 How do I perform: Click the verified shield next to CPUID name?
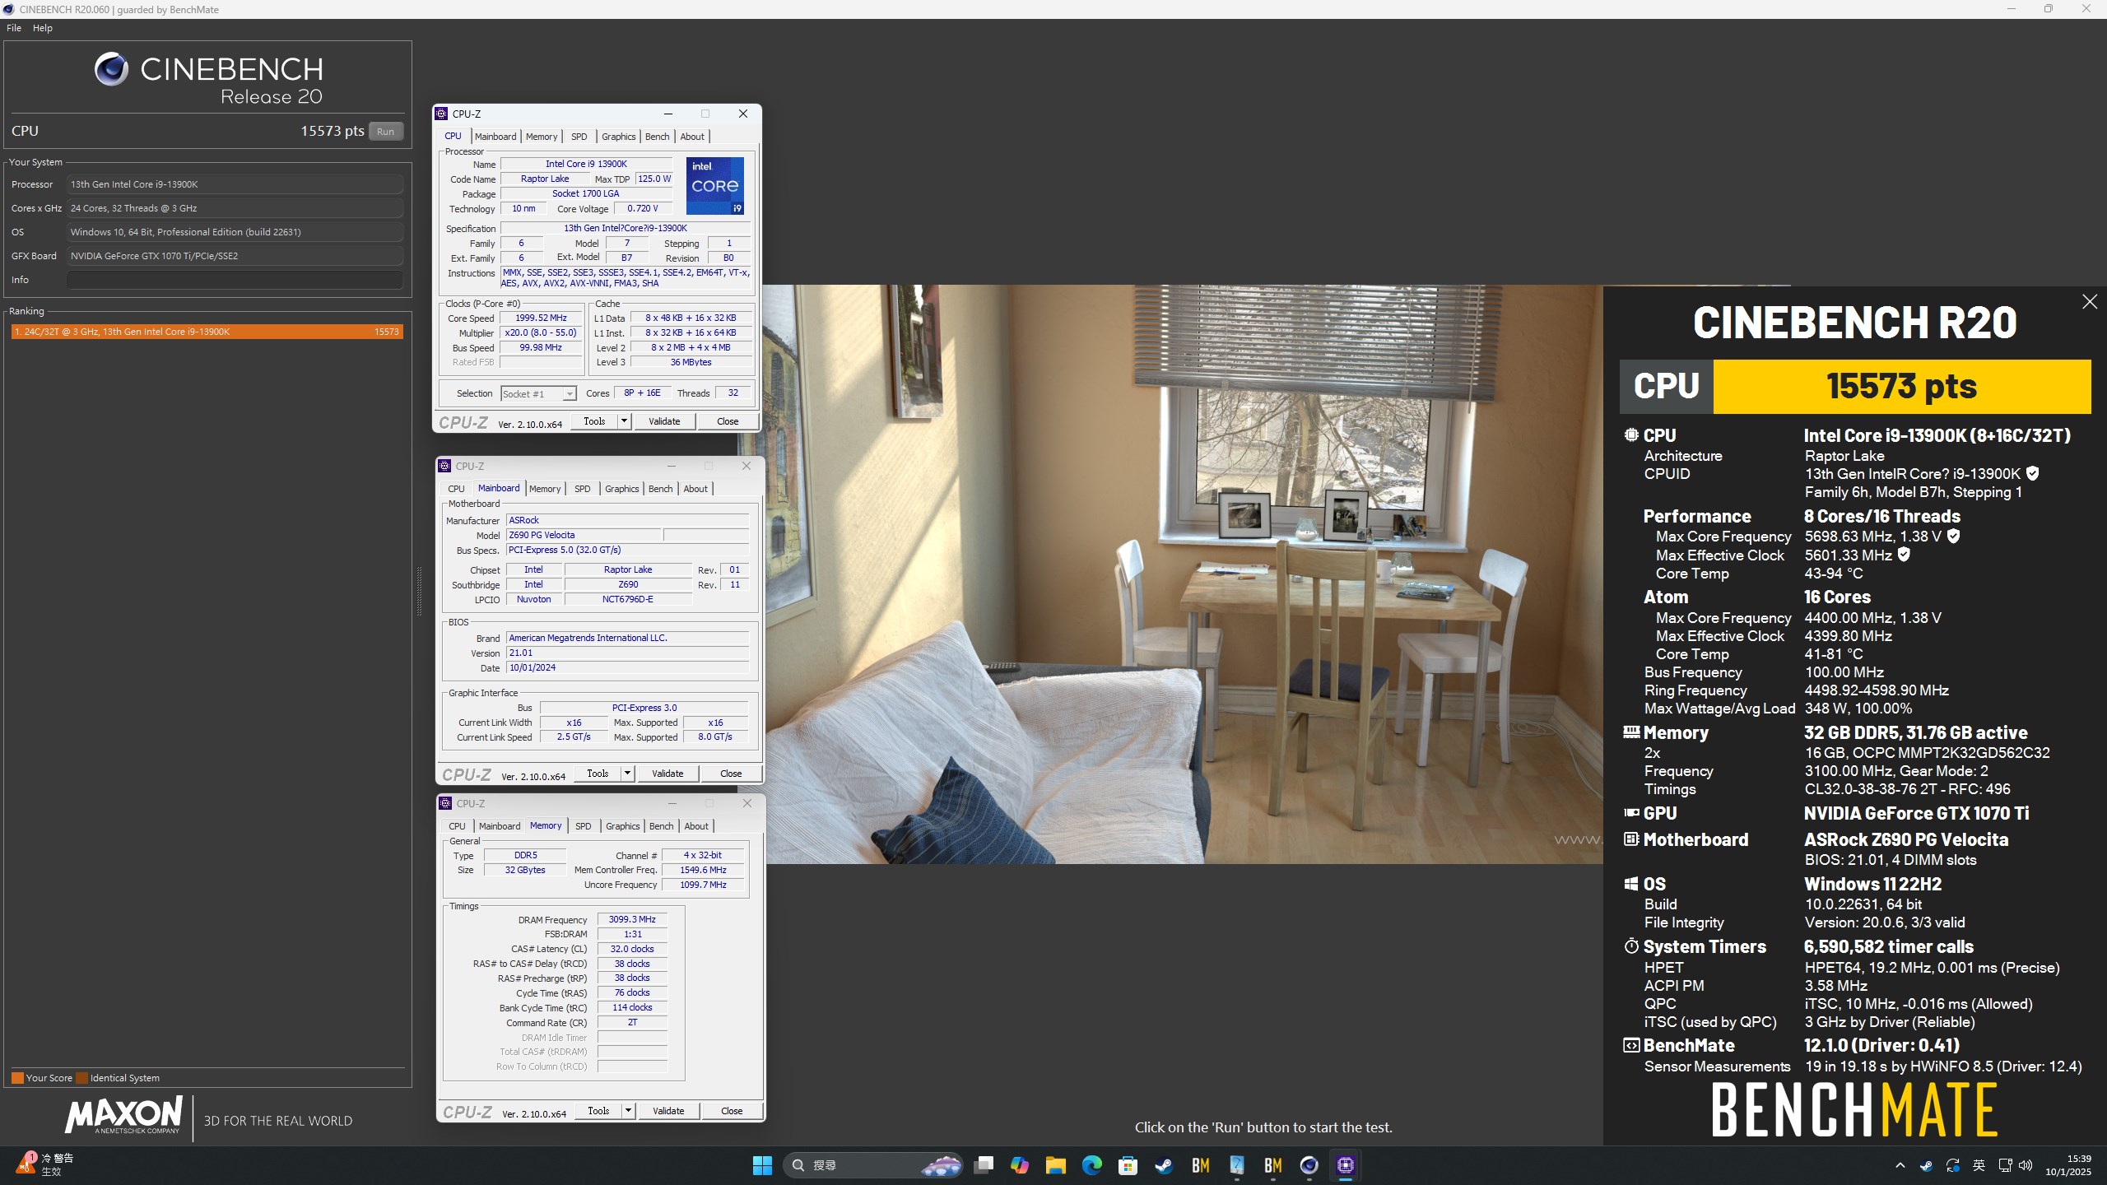(x=2033, y=473)
